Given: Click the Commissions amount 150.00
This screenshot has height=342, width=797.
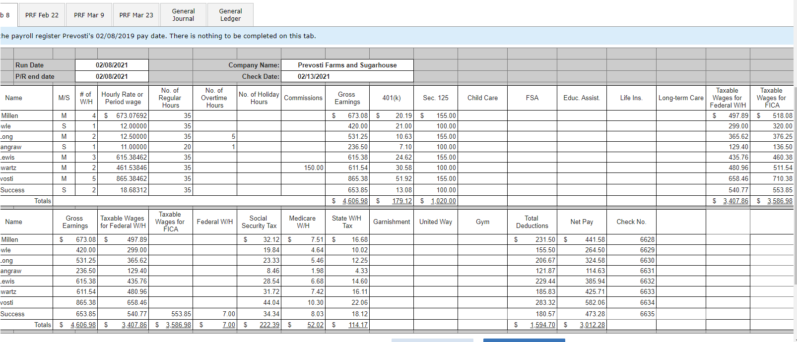Looking at the screenshot, I should (303, 168).
